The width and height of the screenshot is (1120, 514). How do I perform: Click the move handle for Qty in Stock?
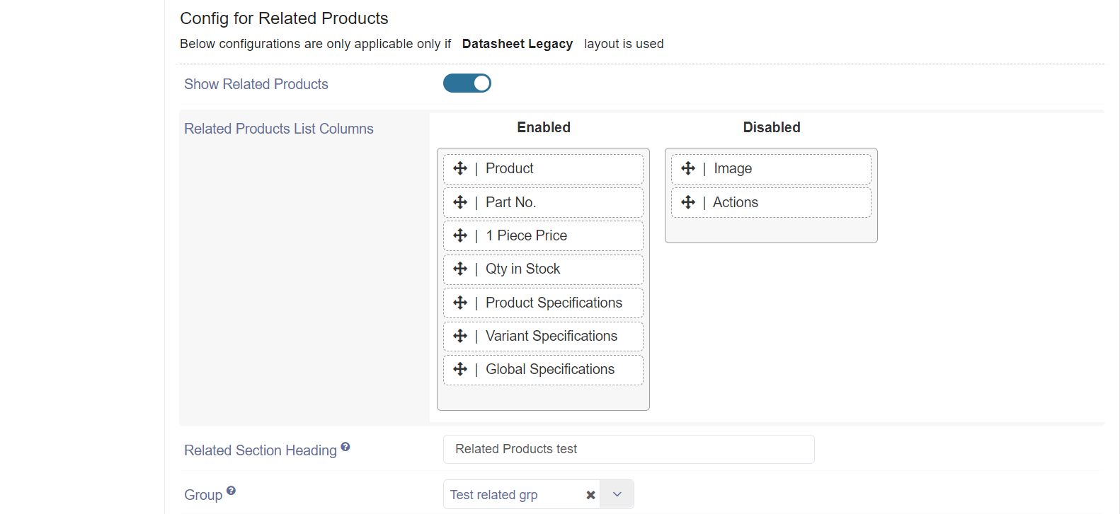[x=460, y=269]
